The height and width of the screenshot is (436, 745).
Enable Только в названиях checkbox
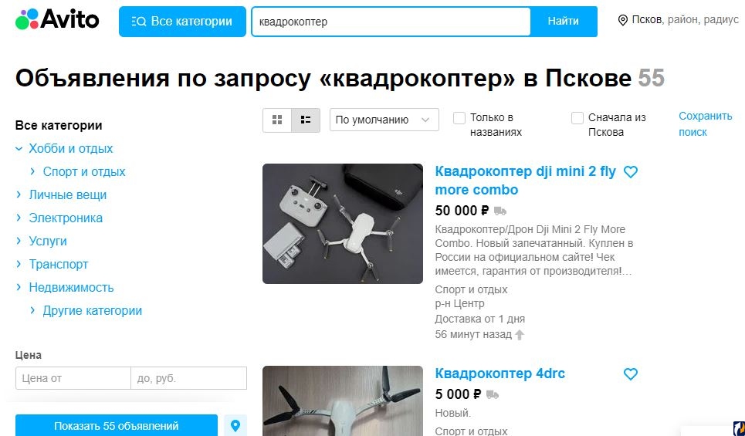[x=459, y=118]
